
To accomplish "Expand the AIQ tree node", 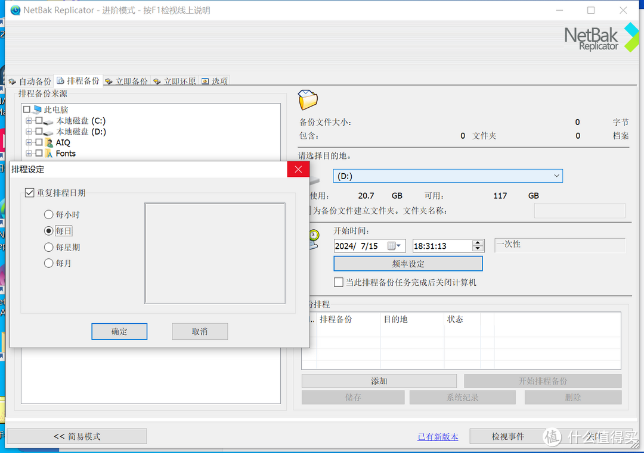I will coord(27,142).
